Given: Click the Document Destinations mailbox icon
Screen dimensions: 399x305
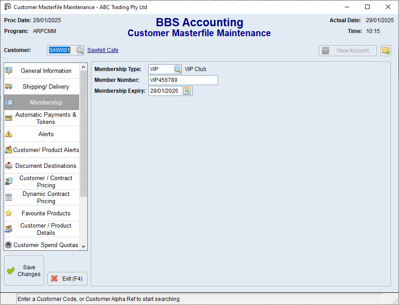Looking at the screenshot, I should pyautogui.click(x=9, y=166).
